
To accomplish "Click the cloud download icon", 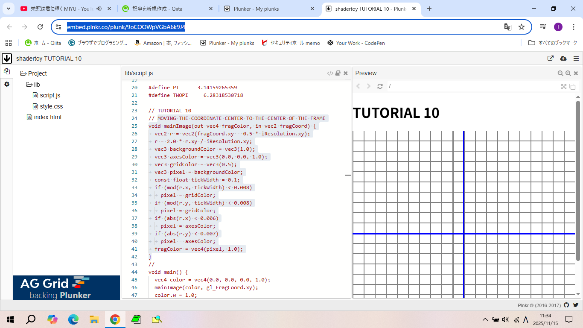I will (563, 59).
